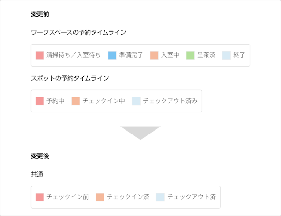The height and width of the screenshot is (216, 281).
Task: Click the チェックアウト済み legend text
Action: (x=170, y=101)
